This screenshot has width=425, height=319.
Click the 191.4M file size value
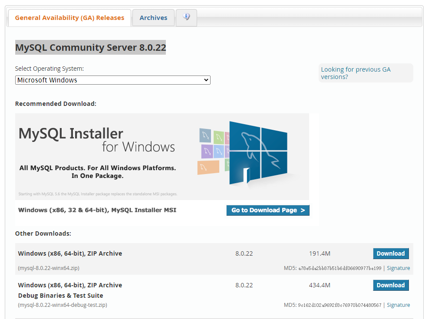[320, 254]
